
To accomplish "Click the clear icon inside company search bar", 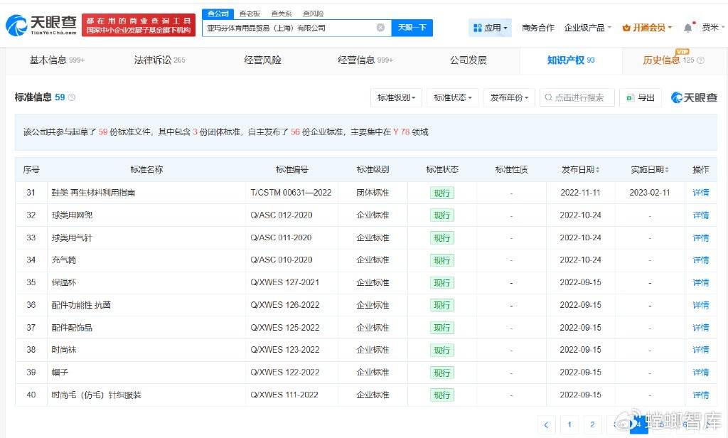I will (380, 27).
